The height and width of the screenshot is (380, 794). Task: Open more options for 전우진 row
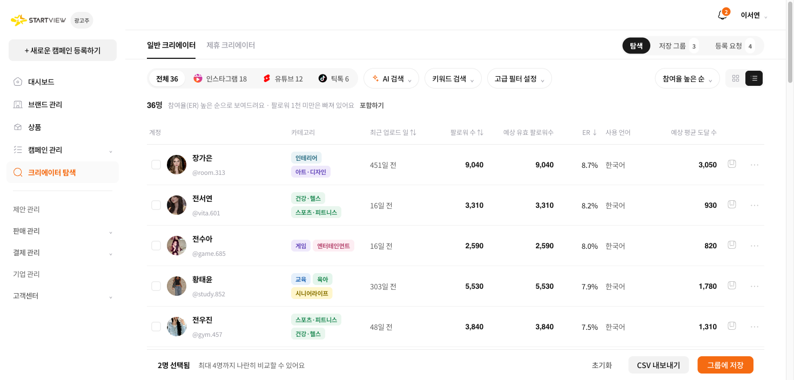click(755, 327)
